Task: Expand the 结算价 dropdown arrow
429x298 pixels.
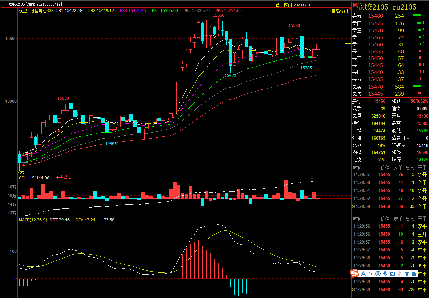Action: pos(408,138)
